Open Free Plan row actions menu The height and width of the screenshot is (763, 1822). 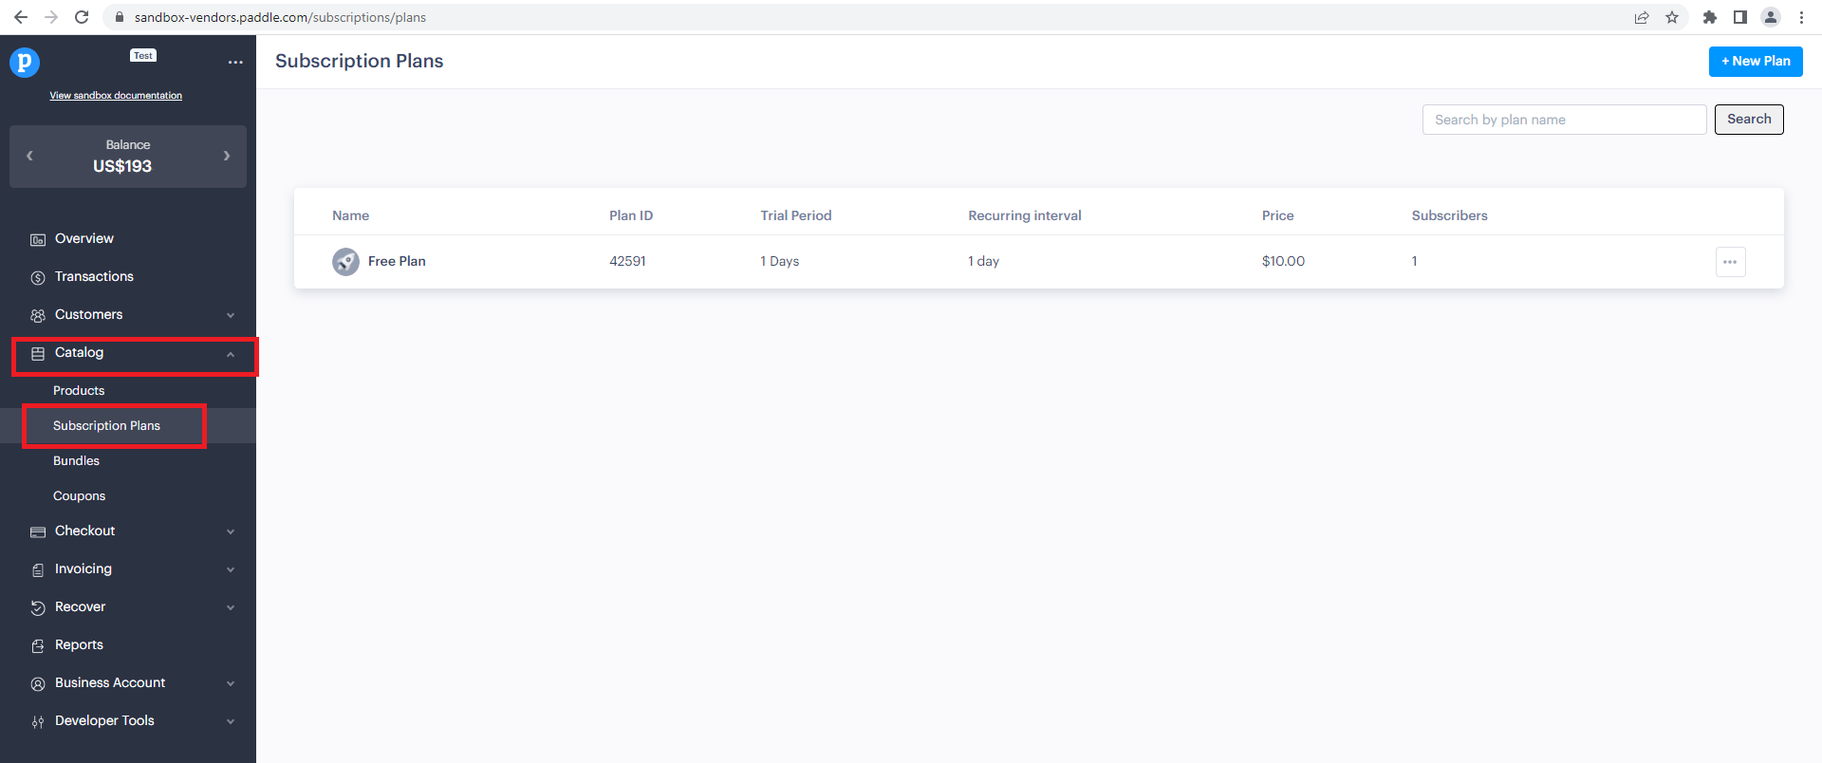point(1730,262)
